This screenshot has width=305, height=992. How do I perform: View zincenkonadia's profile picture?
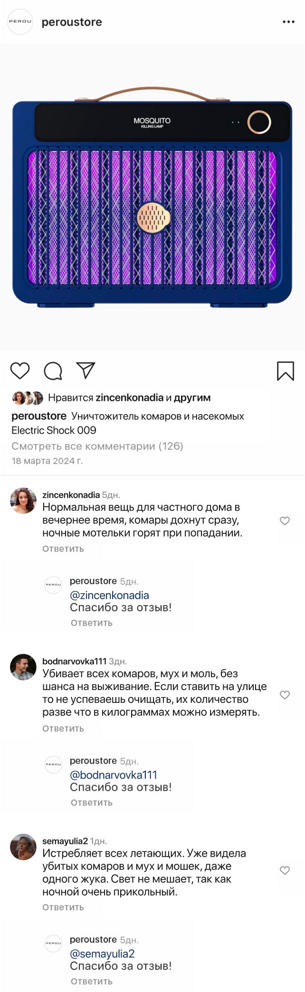click(23, 501)
